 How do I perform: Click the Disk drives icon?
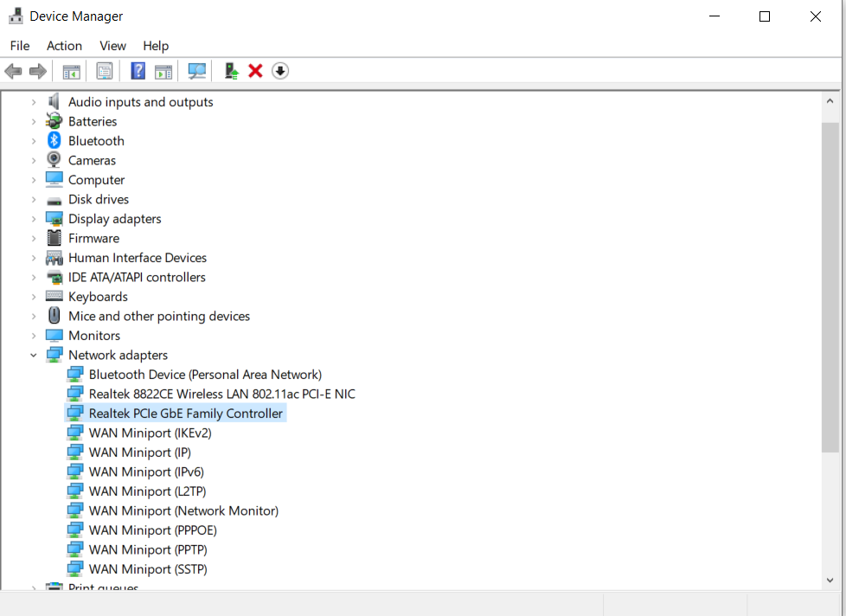[x=54, y=201]
